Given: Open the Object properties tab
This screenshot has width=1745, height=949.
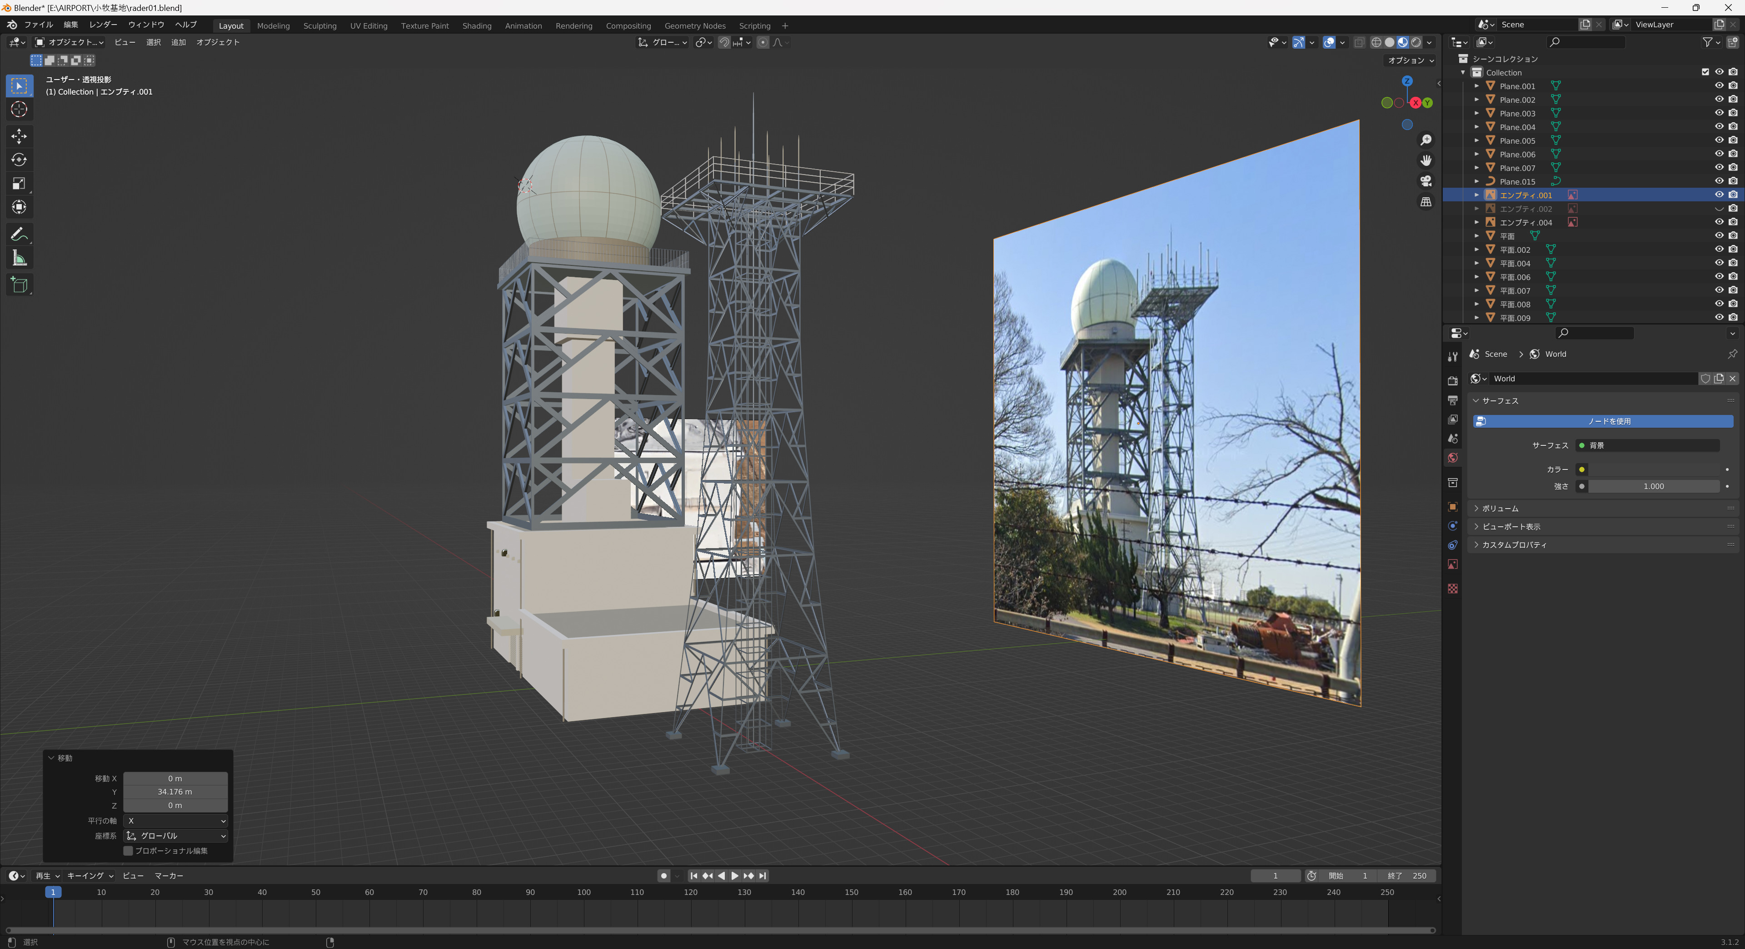Looking at the screenshot, I should (1452, 507).
